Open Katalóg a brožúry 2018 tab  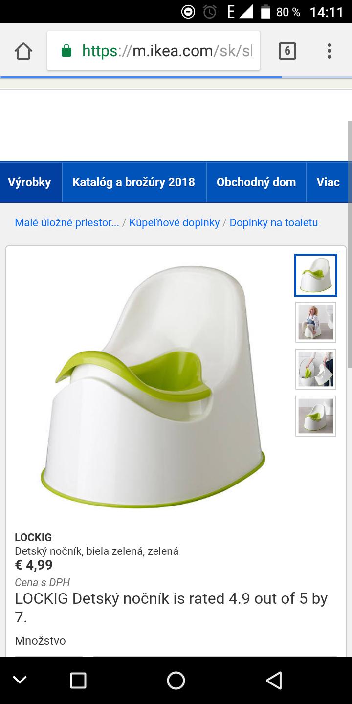coord(134,182)
